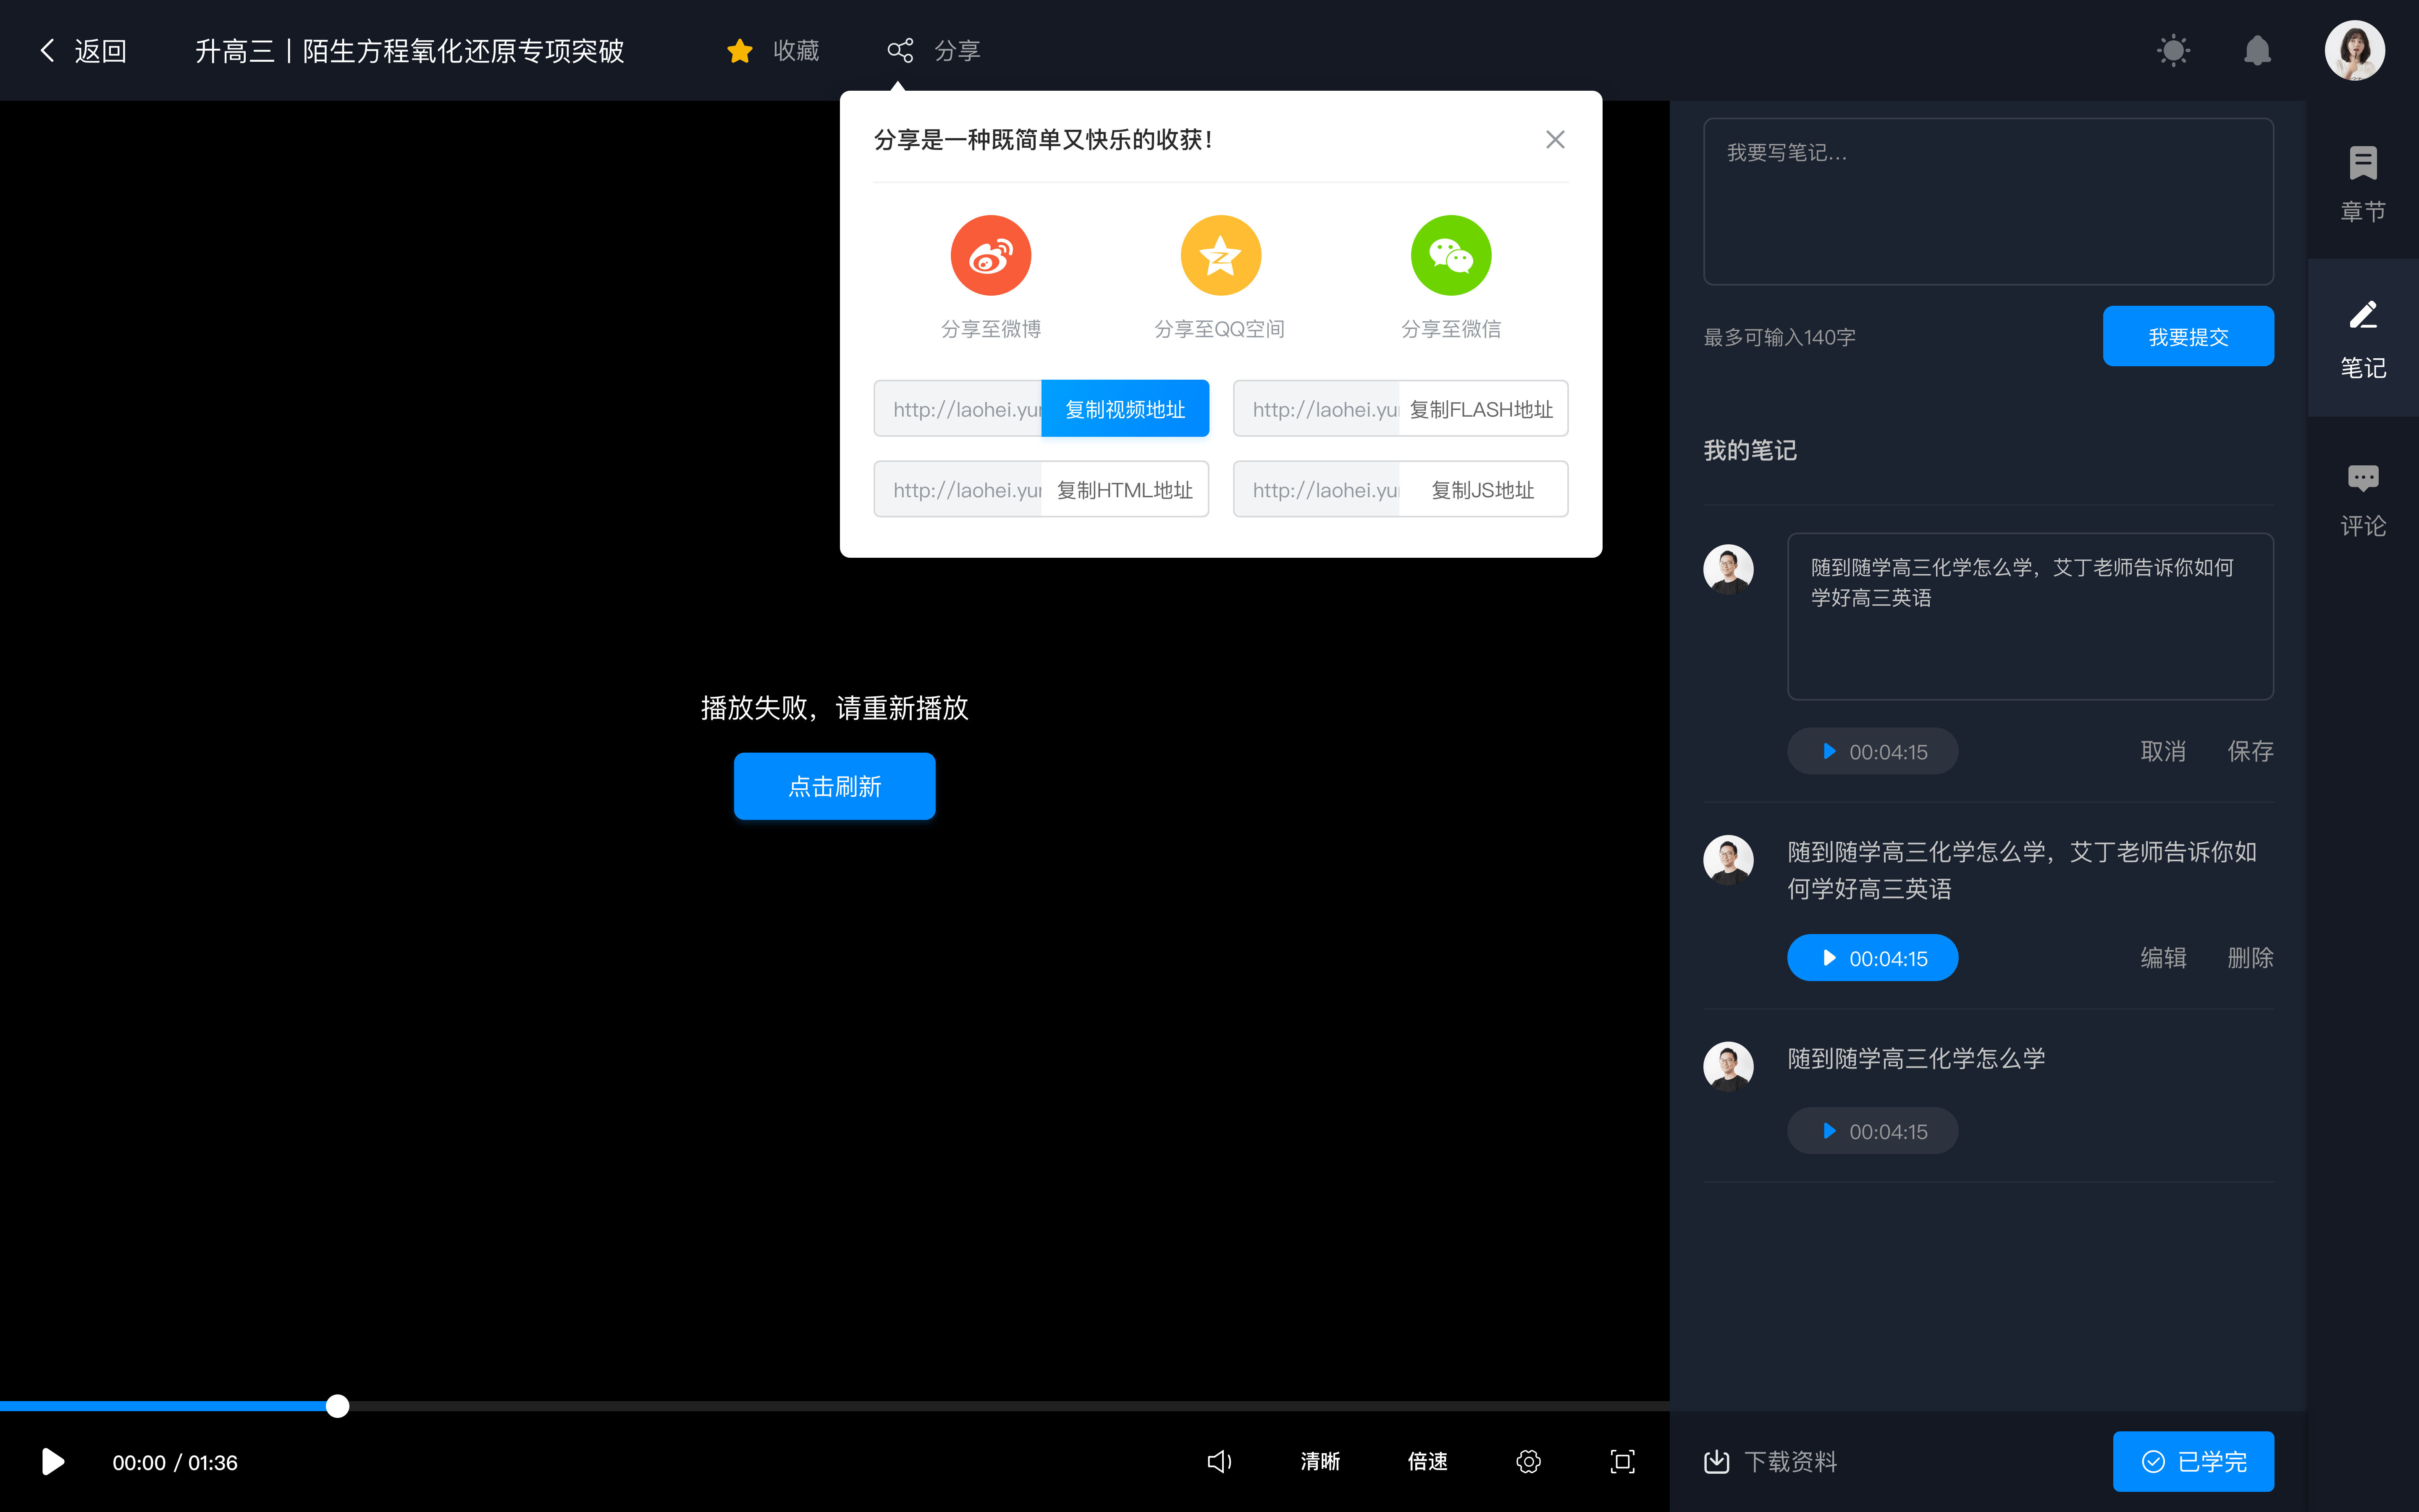Click the 00:04:15 timestamp on first note
The width and height of the screenshot is (2419, 1512).
pyautogui.click(x=1872, y=751)
